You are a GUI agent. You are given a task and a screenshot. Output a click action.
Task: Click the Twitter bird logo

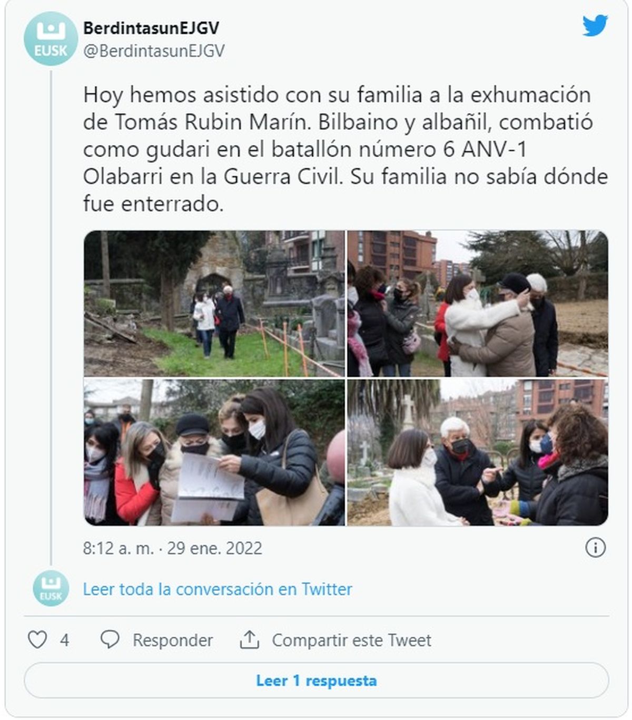(x=595, y=26)
